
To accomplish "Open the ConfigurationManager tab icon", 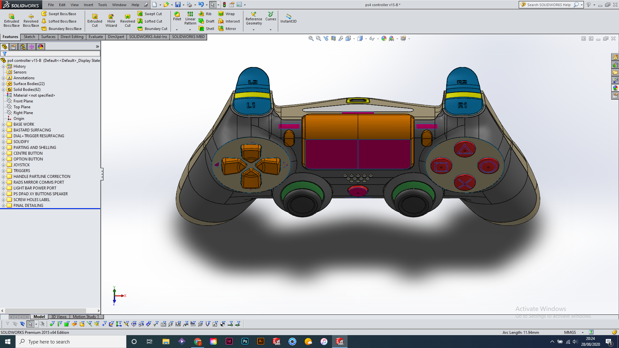I will point(23,47).
